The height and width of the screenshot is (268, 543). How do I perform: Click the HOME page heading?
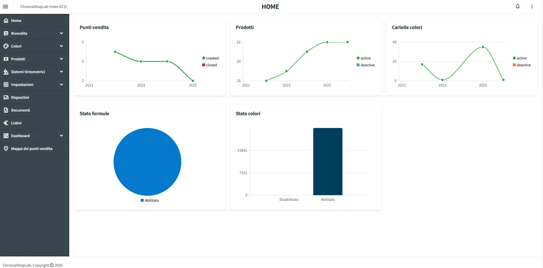270,7
